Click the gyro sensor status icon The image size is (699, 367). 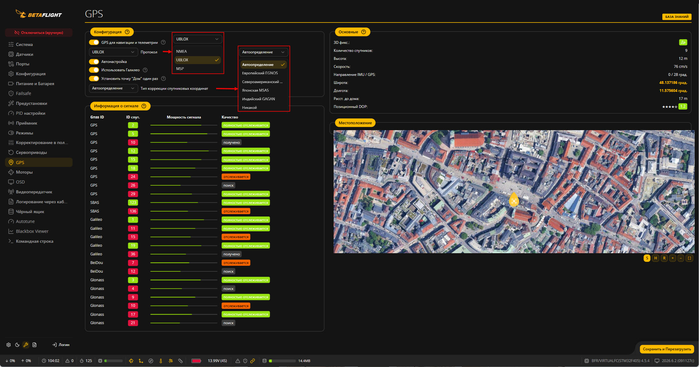coord(131,361)
